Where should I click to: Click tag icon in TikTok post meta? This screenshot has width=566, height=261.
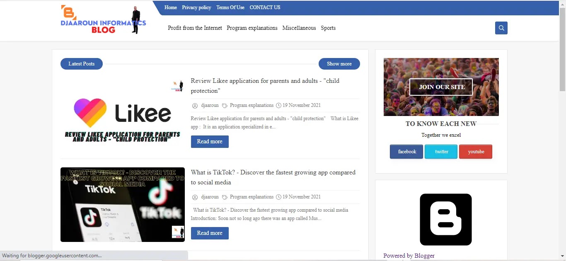coord(225,197)
